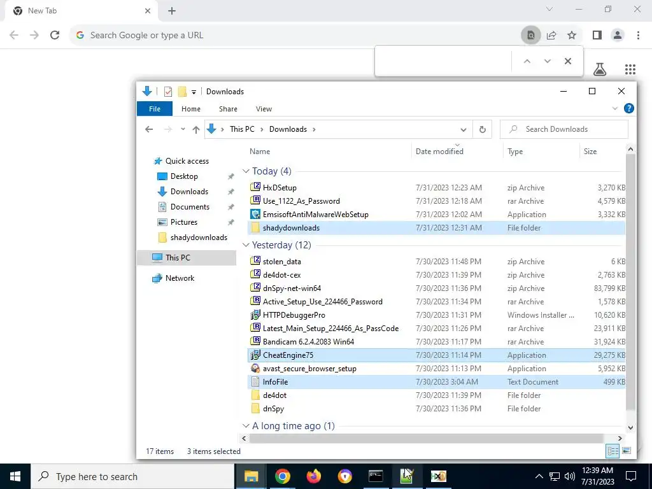Switch to large thumbnails view icon
The width and height of the screenshot is (652, 489).
tap(627, 451)
